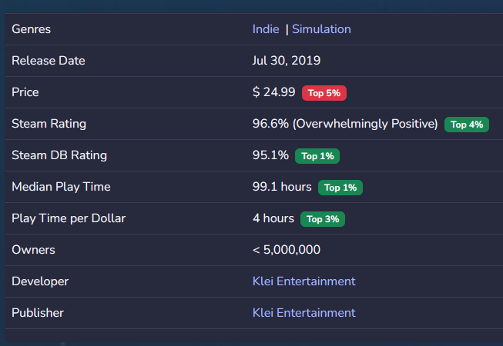
Task: Select the 4 hours value
Action: tap(273, 218)
